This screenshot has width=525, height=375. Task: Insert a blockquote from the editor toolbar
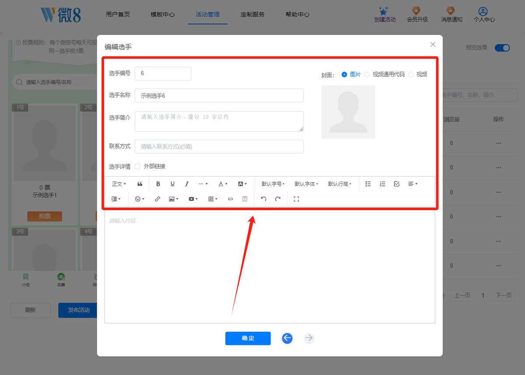140,184
